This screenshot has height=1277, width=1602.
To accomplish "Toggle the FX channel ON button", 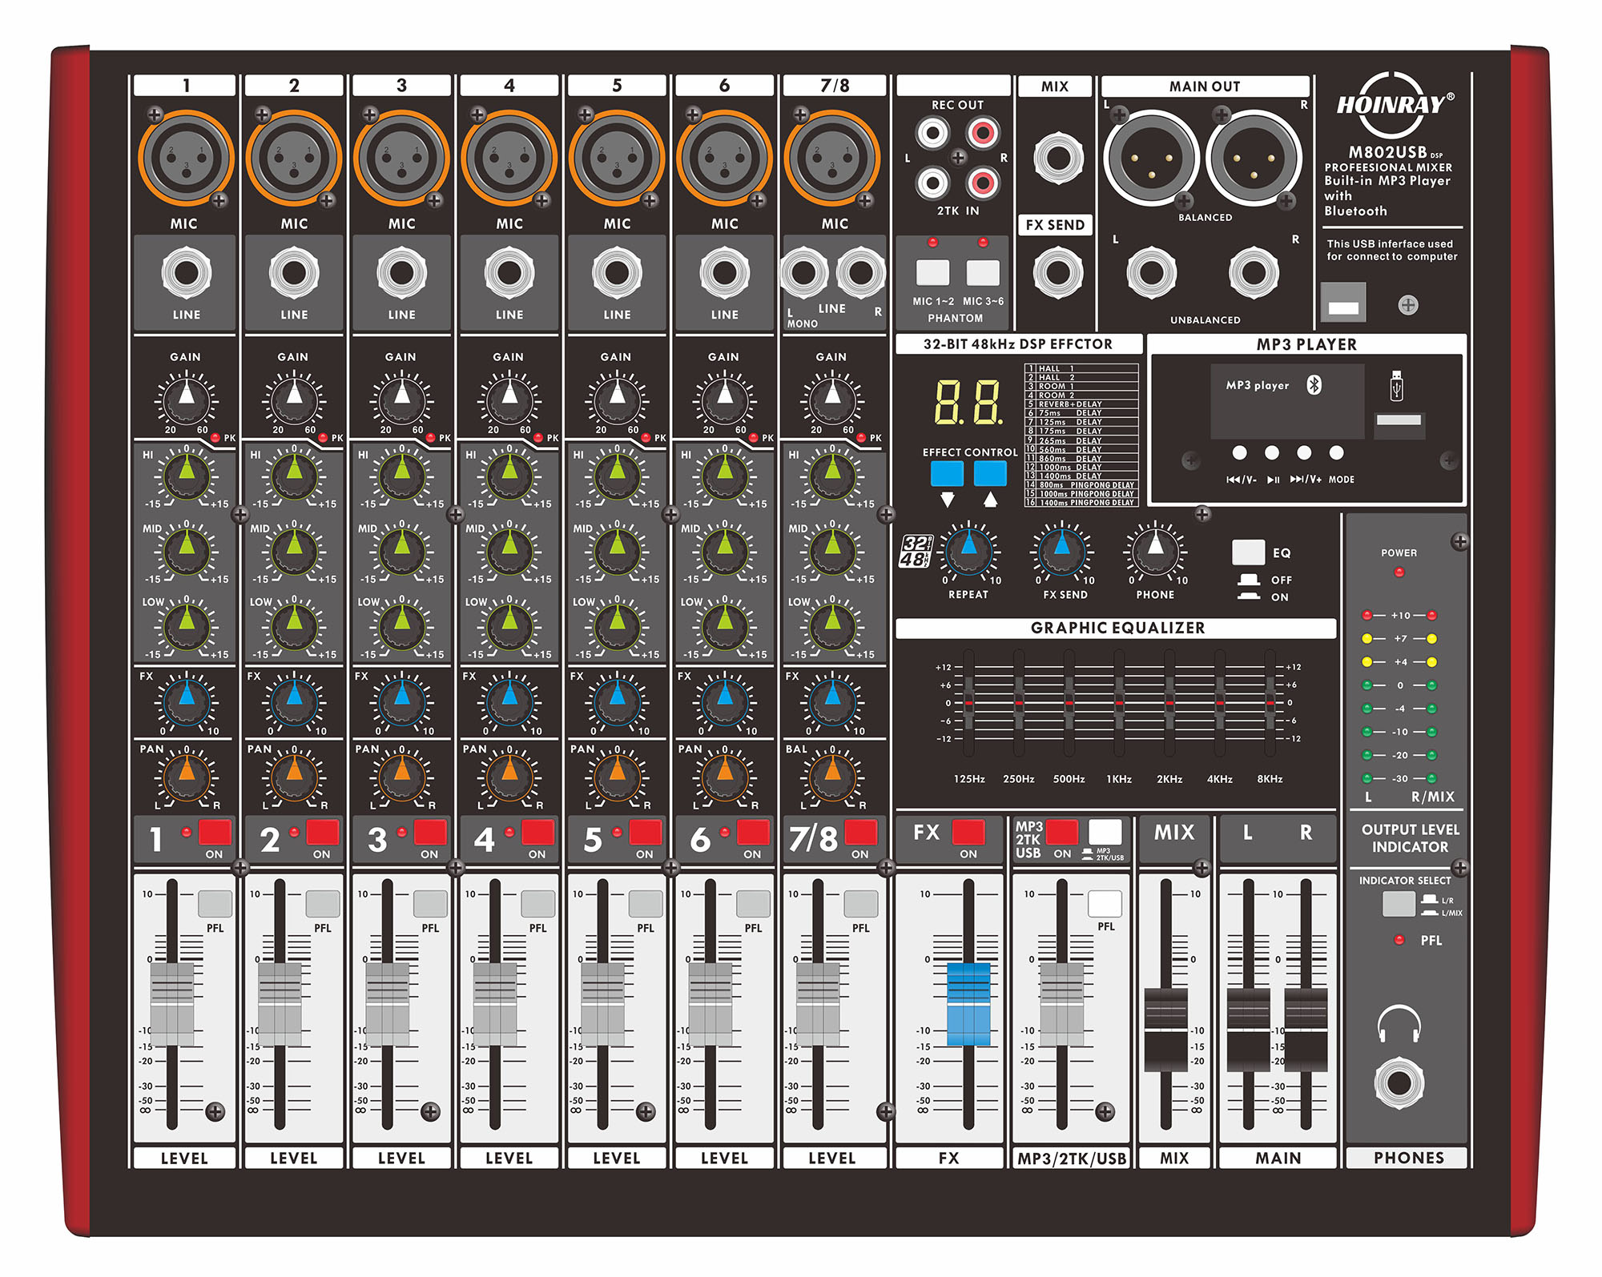I will pos(968,833).
